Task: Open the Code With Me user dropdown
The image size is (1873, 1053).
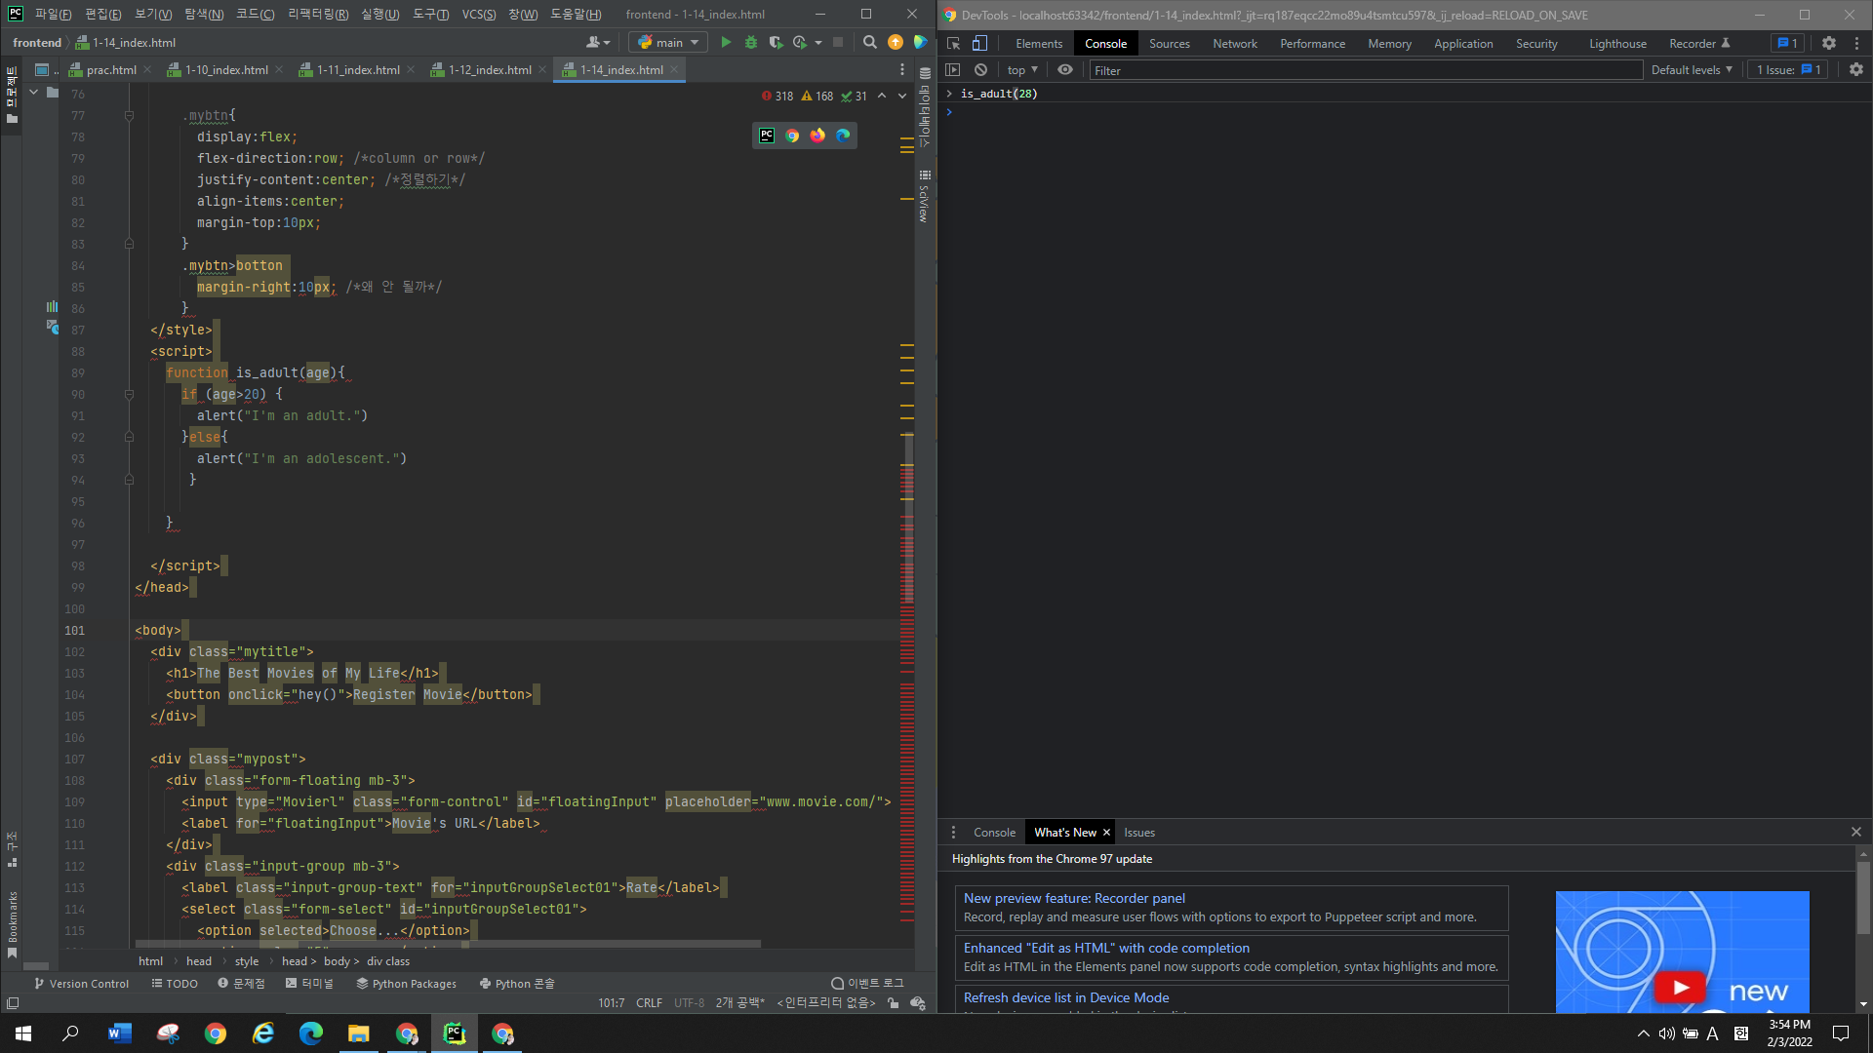Action: (598, 42)
